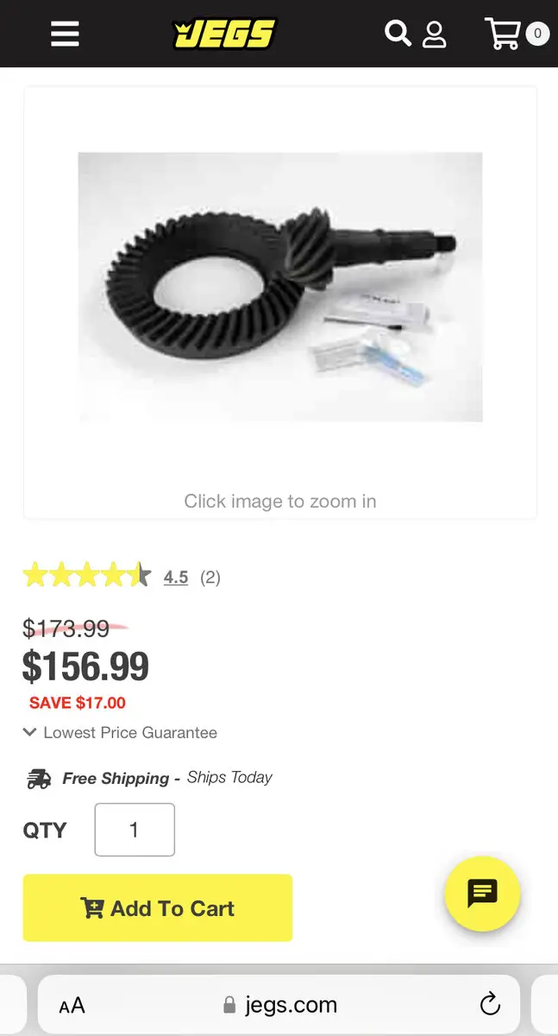Image resolution: width=558 pixels, height=1036 pixels.
Task: Reload the page in Safari
Action: [490, 1004]
